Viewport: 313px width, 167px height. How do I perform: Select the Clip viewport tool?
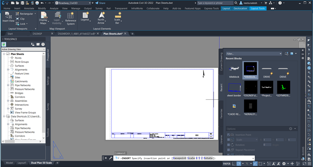(x=20, y=19)
